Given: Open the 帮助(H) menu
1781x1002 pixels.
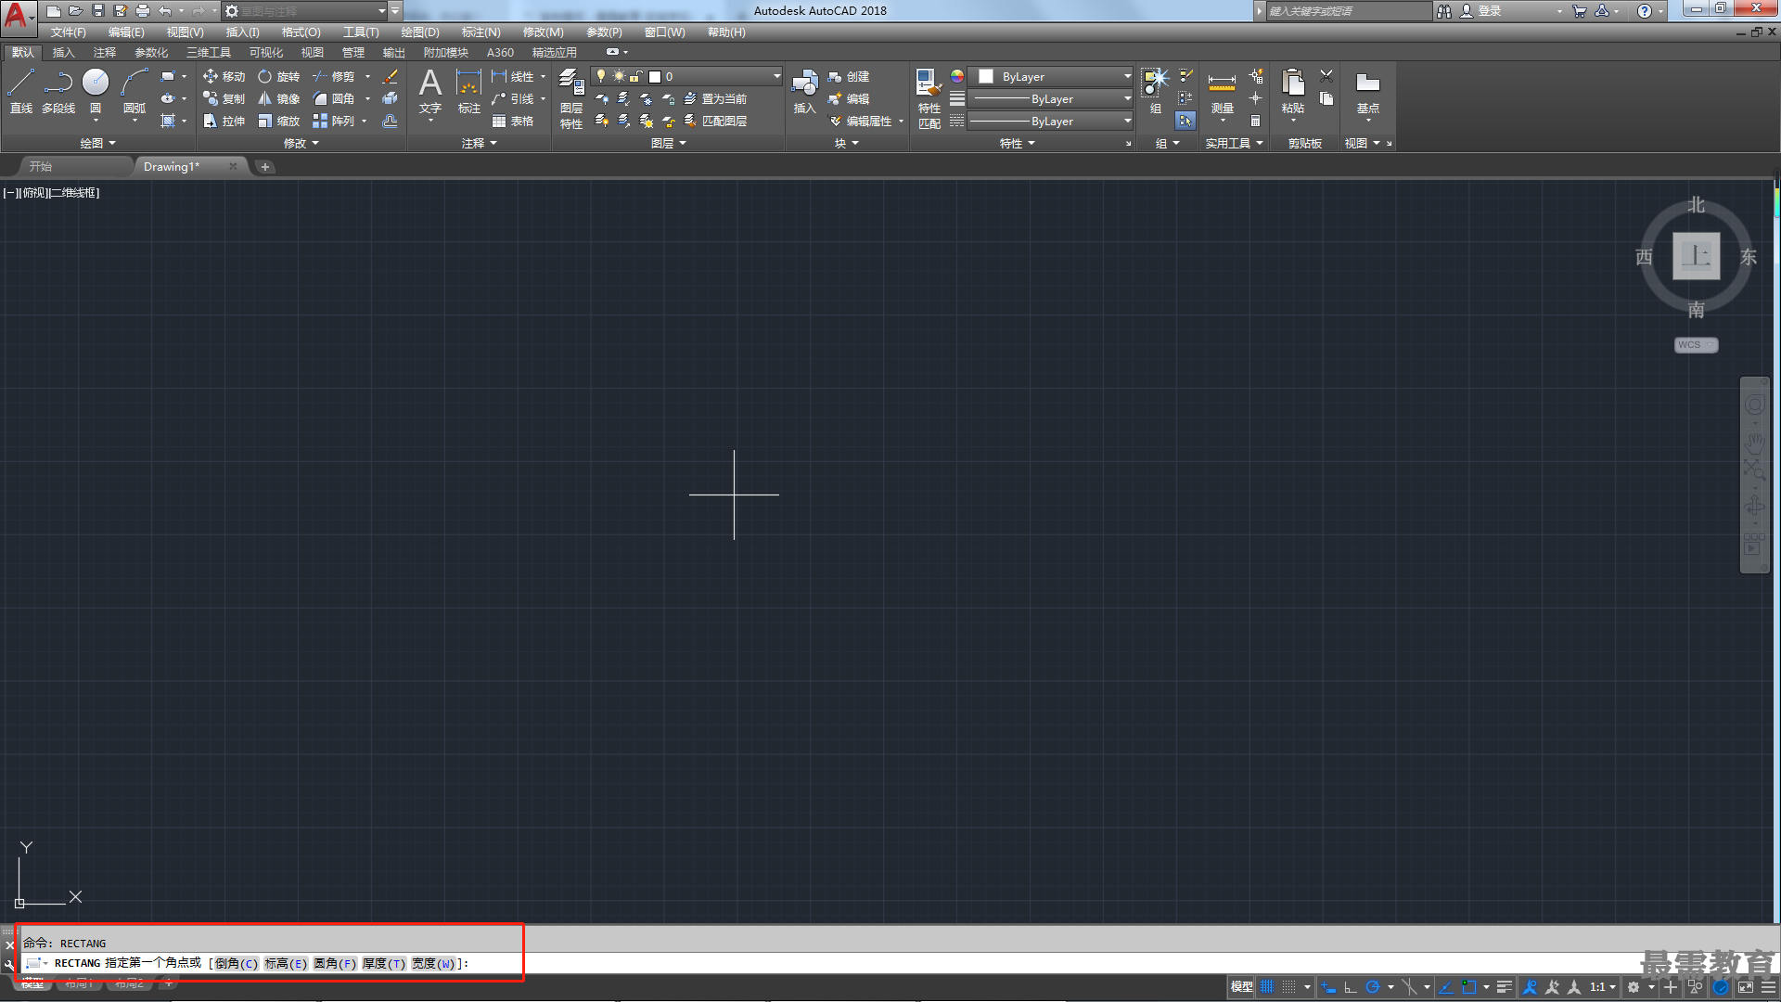Looking at the screenshot, I should [726, 32].
